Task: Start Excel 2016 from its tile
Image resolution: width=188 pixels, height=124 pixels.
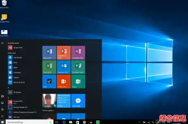Action: click(x=49, y=67)
